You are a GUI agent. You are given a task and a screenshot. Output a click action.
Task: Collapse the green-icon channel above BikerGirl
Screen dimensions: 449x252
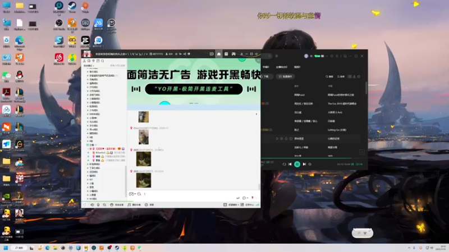coord(88,145)
